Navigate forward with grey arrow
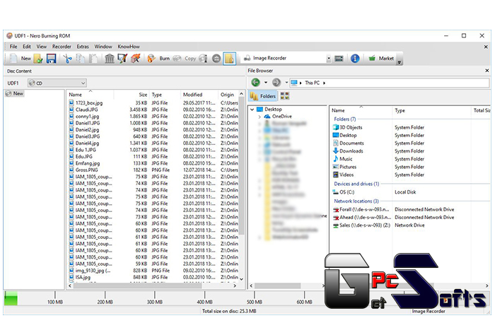495x318 pixels. pyautogui.click(x=276, y=83)
